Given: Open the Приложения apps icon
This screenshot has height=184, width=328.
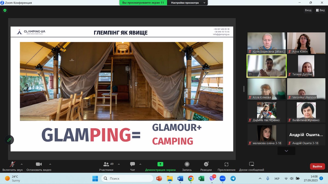Looking at the screenshot, I should point(226,164).
